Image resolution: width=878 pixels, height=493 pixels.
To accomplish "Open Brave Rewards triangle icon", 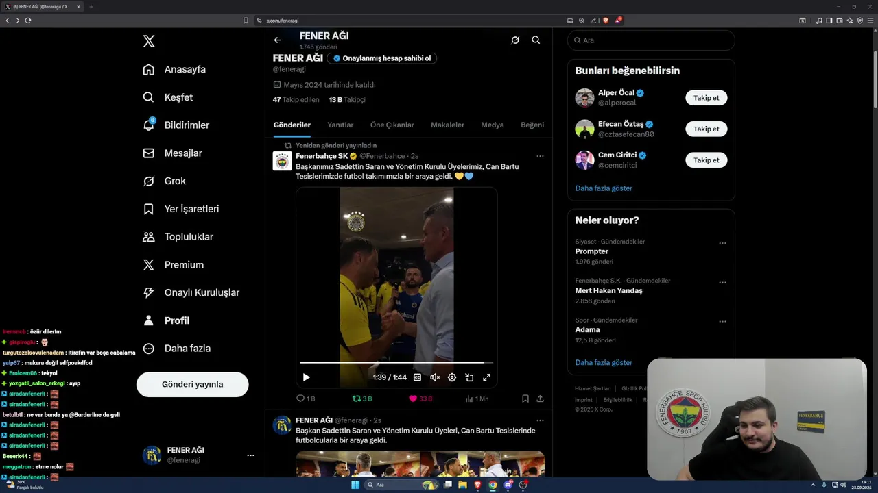I will coord(617,21).
